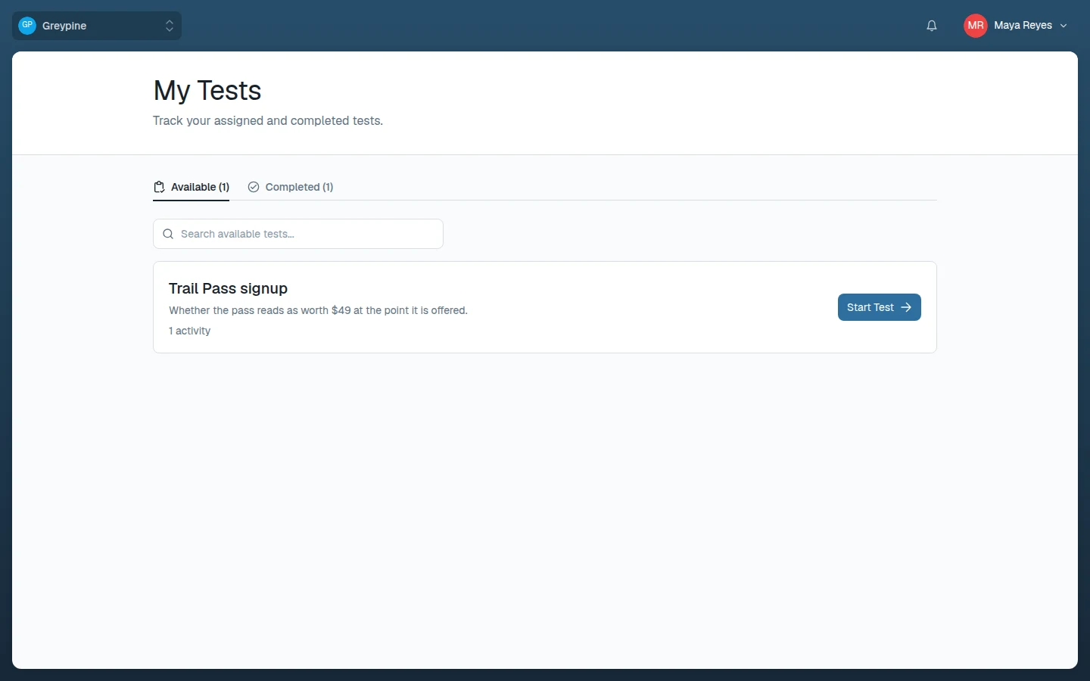Switch to the Available (1) tab
The height and width of the screenshot is (681, 1090).
click(191, 187)
